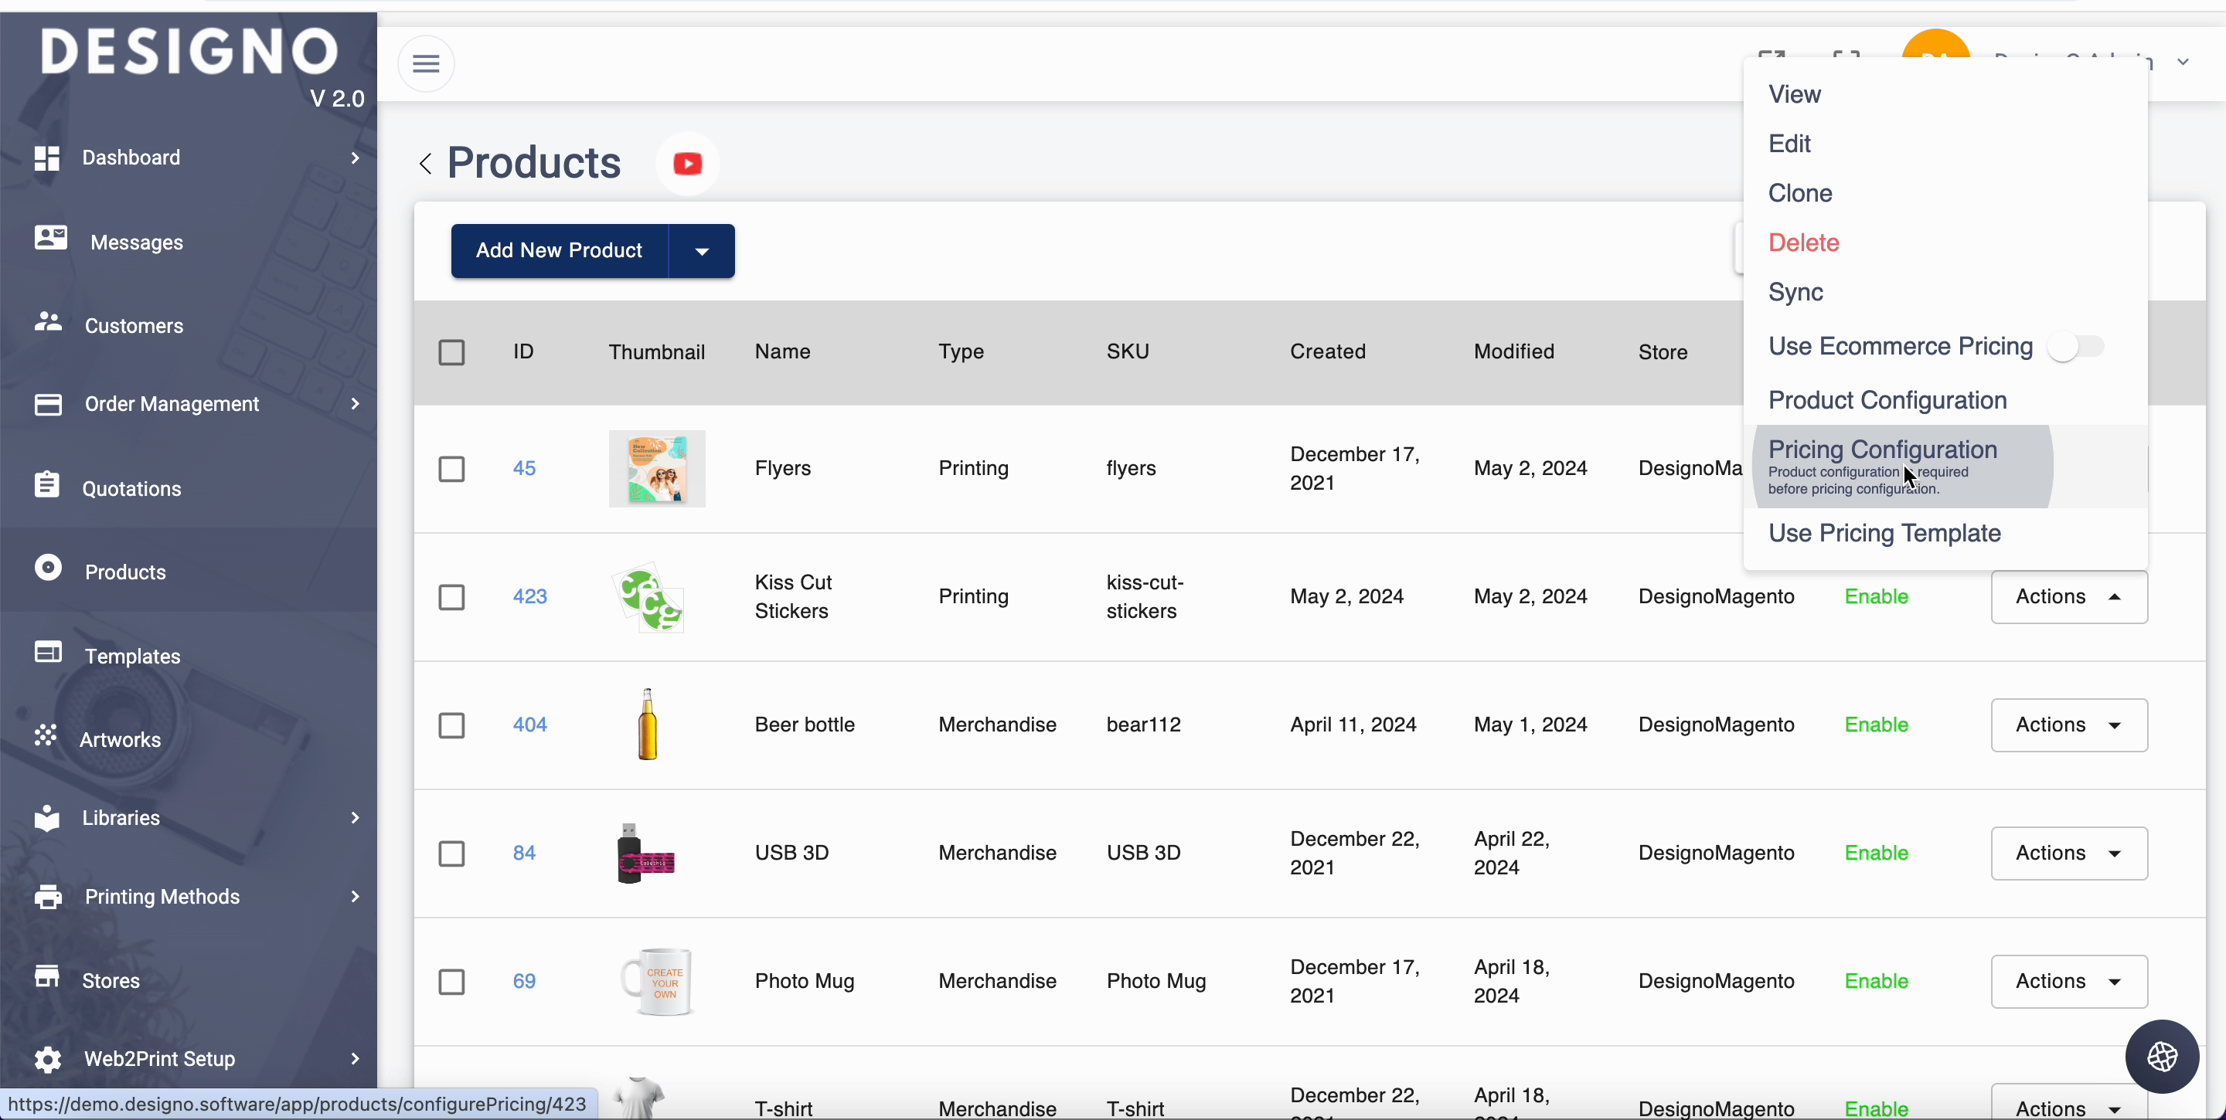Click the hamburger menu icon

pos(426,64)
